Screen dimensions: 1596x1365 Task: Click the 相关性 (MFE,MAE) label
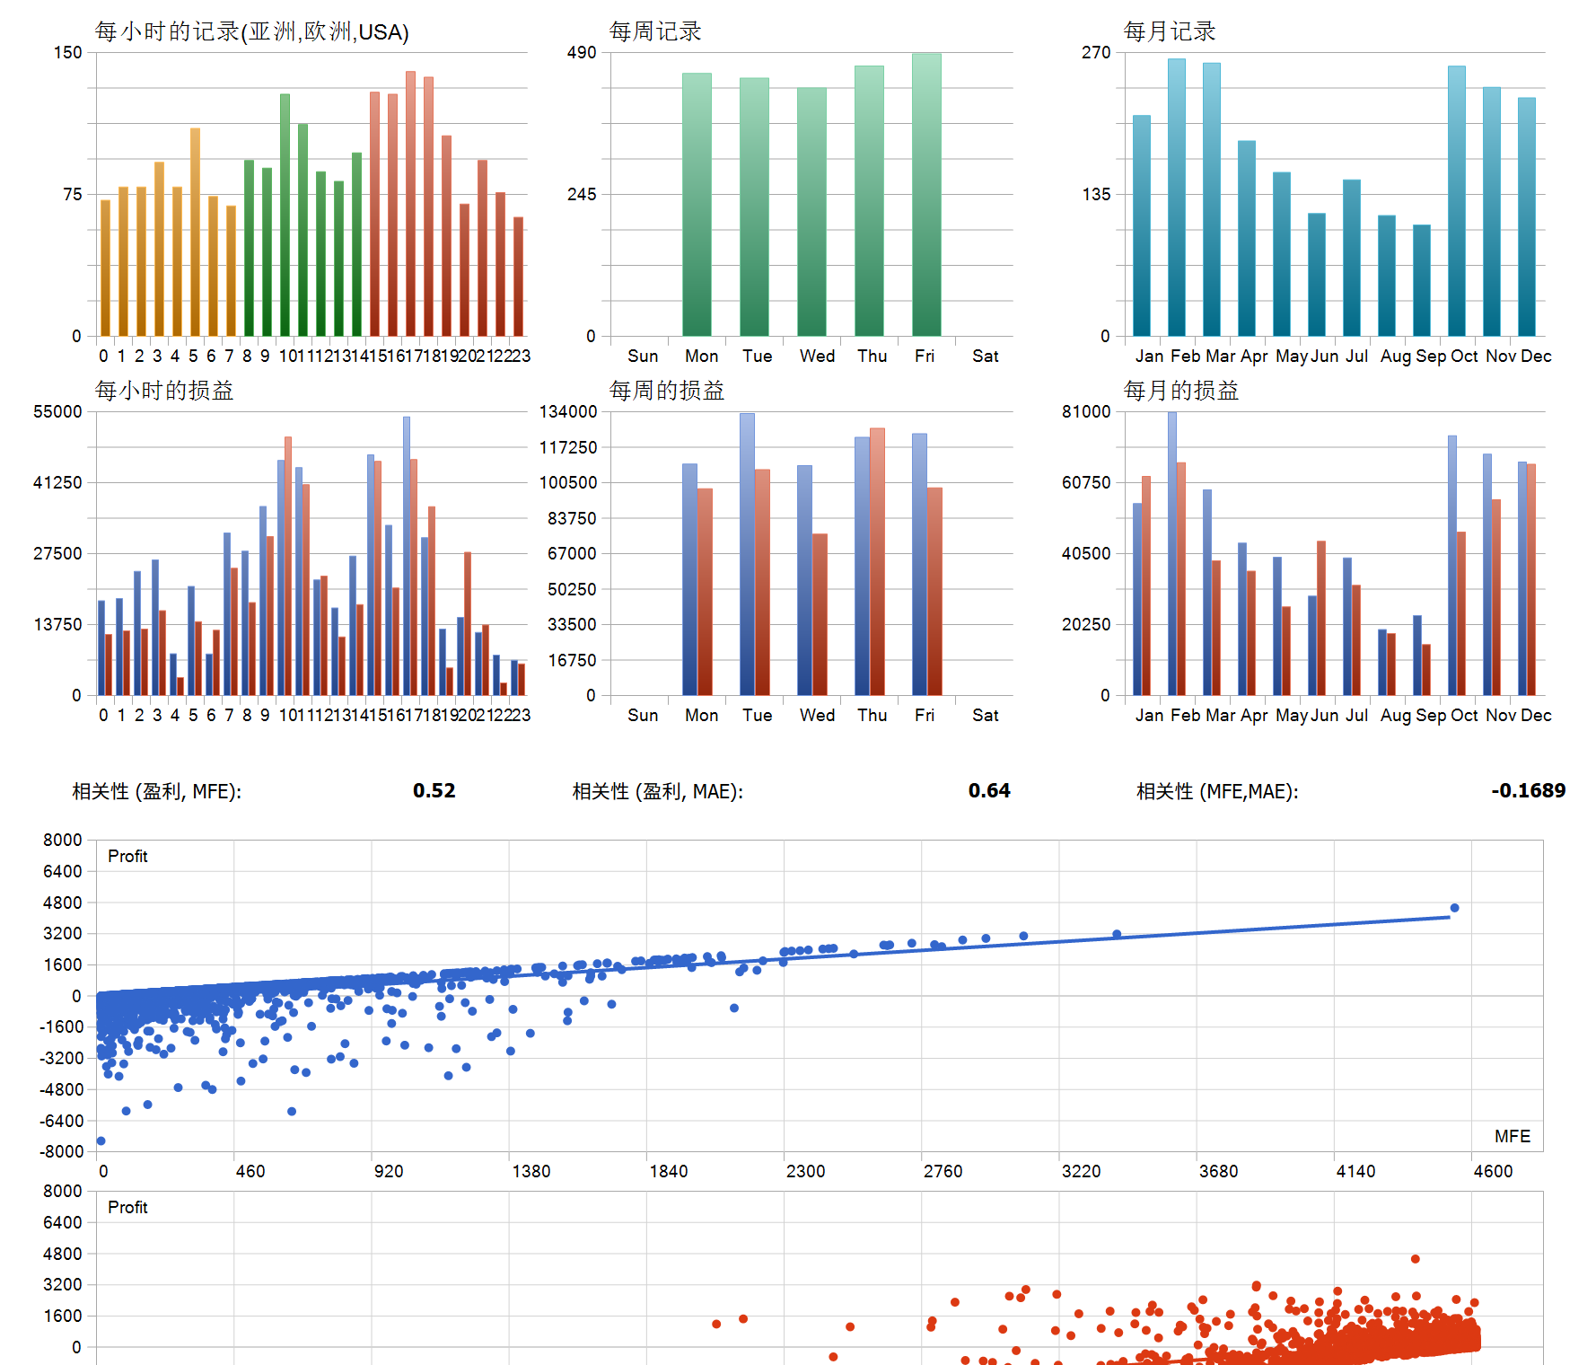click(1216, 791)
